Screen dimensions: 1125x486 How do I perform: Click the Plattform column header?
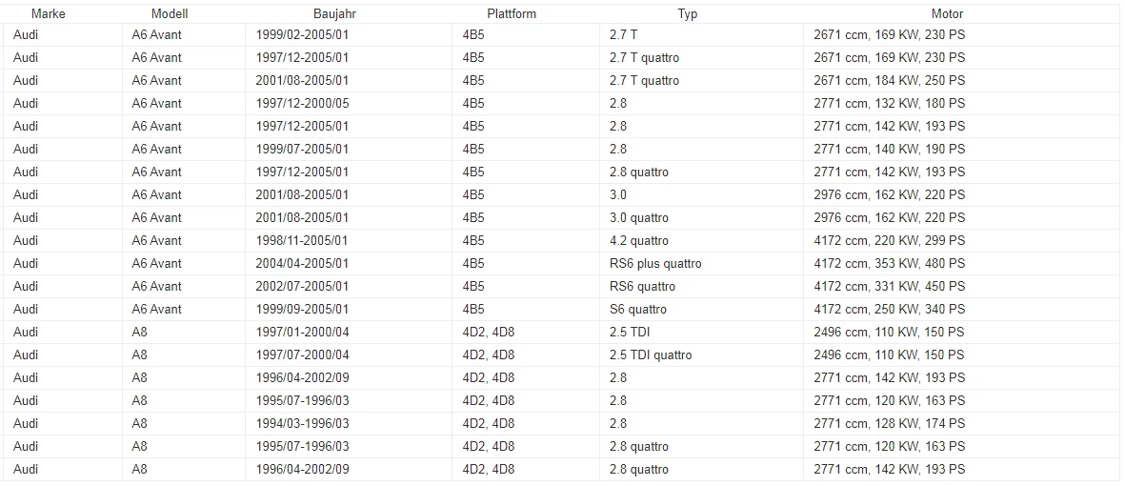point(512,13)
